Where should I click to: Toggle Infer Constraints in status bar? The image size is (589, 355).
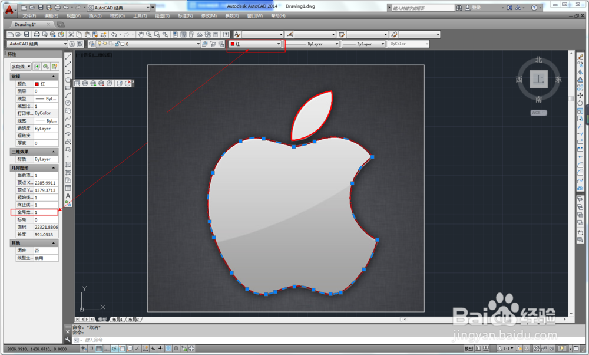[x=84, y=349]
